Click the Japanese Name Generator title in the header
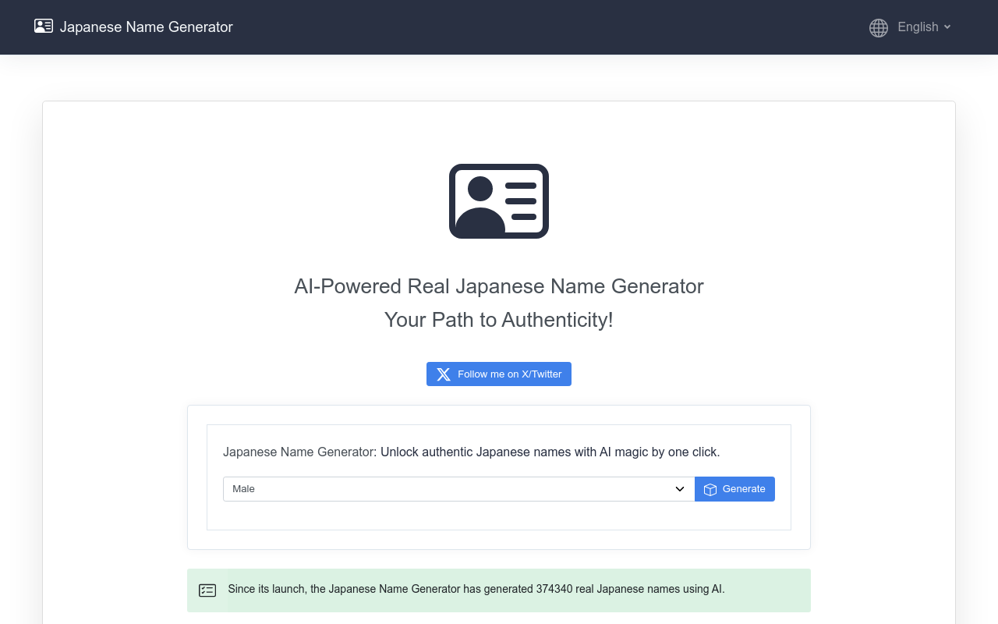The image size is (998, 624). coord(146,27)
